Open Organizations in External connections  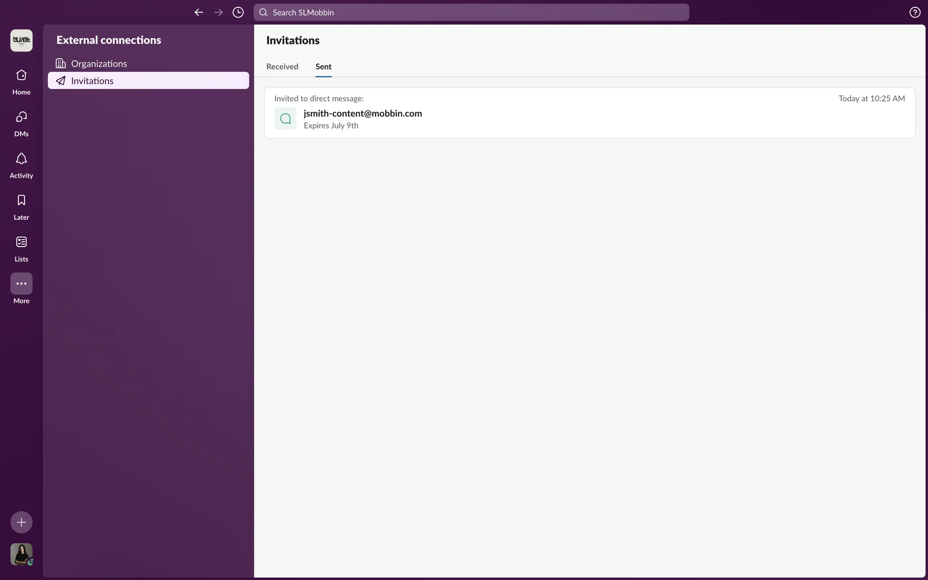[x=99, y=64]
